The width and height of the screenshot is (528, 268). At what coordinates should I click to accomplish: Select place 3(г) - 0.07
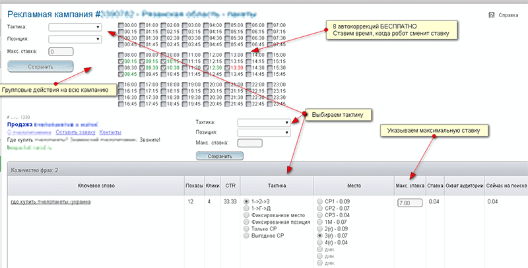(320, 236)
